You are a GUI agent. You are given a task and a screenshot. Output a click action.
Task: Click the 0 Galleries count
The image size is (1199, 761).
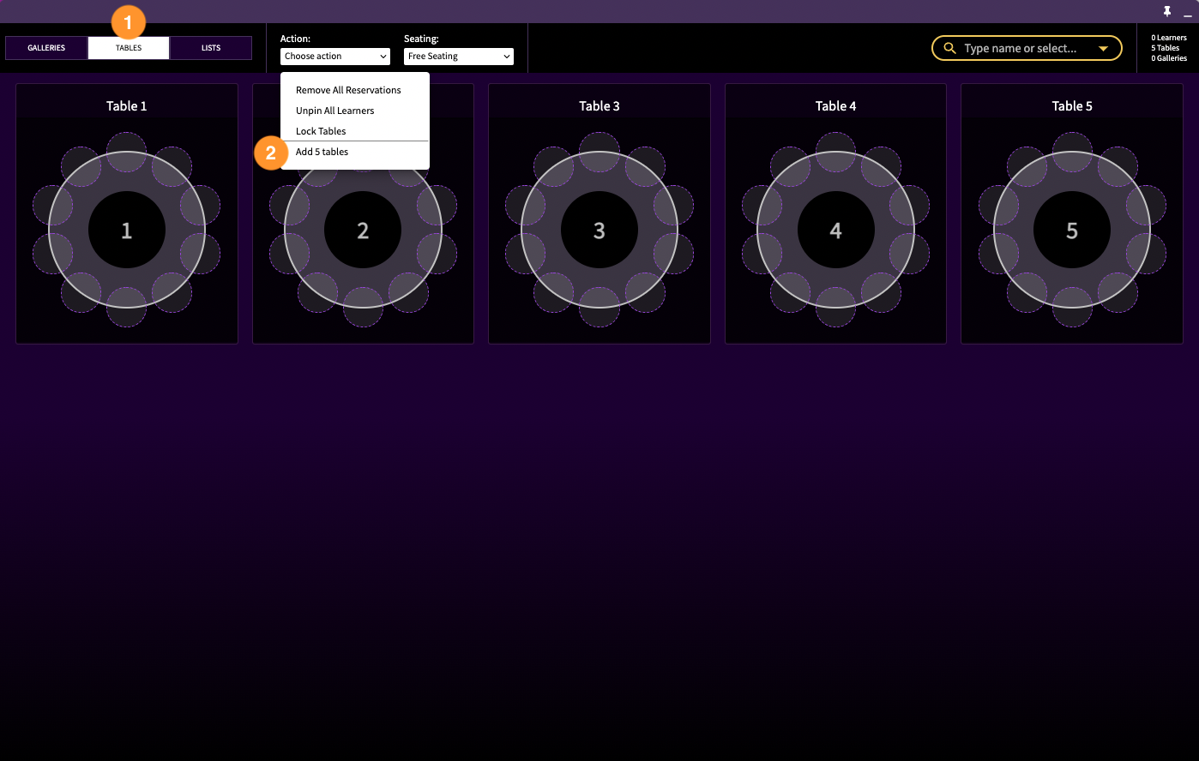coord(1169,58)
